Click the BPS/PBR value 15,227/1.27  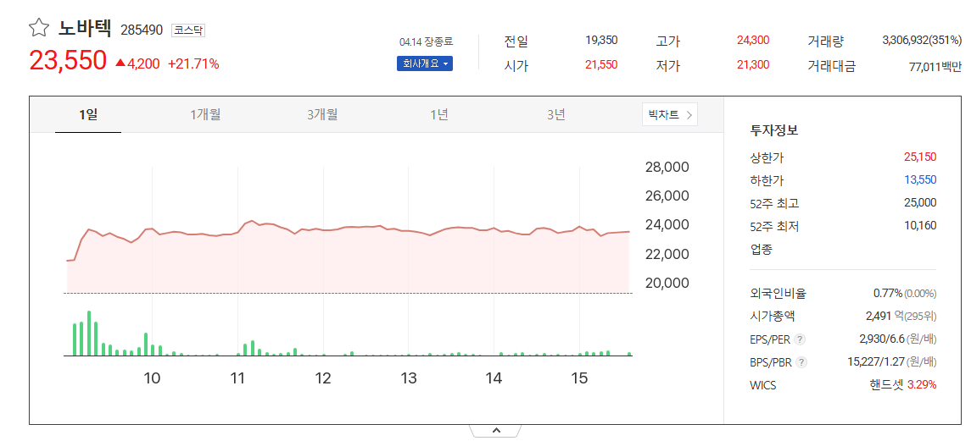[876, 362]
